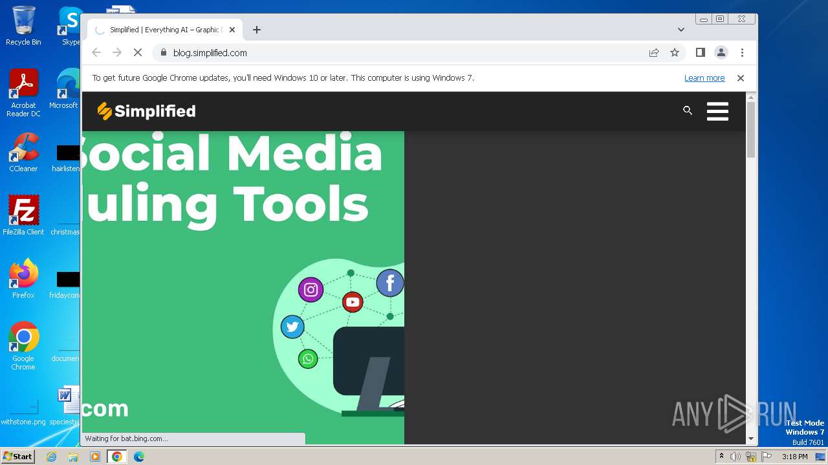Open the Chrome profile avatar menu
The image size is (828, 465).
[x=721, y=53]
